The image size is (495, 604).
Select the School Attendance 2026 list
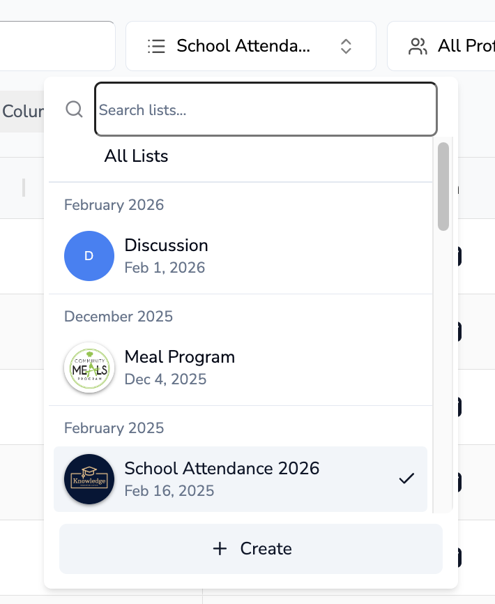point(222,469)
